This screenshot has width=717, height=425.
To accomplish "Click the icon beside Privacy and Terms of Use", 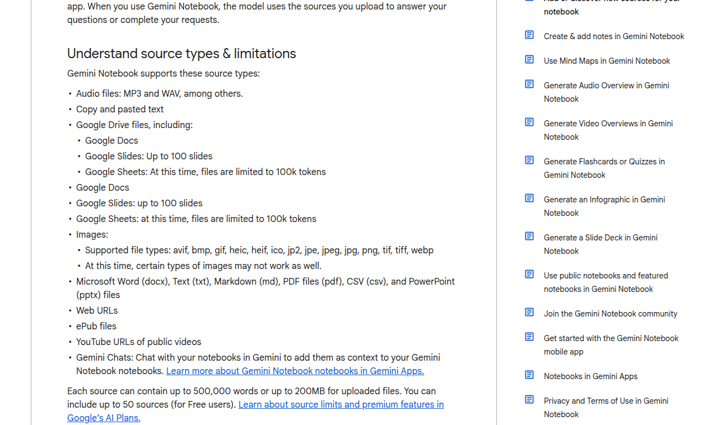I will click(529, 400).
